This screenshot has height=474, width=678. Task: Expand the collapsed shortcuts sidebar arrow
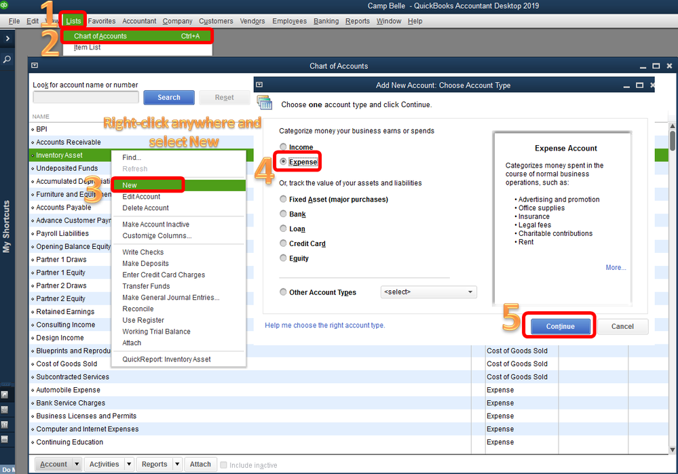point(7,39)
